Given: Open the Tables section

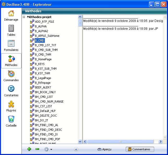Looking at the screenshot, I should [x=11, y=30].
